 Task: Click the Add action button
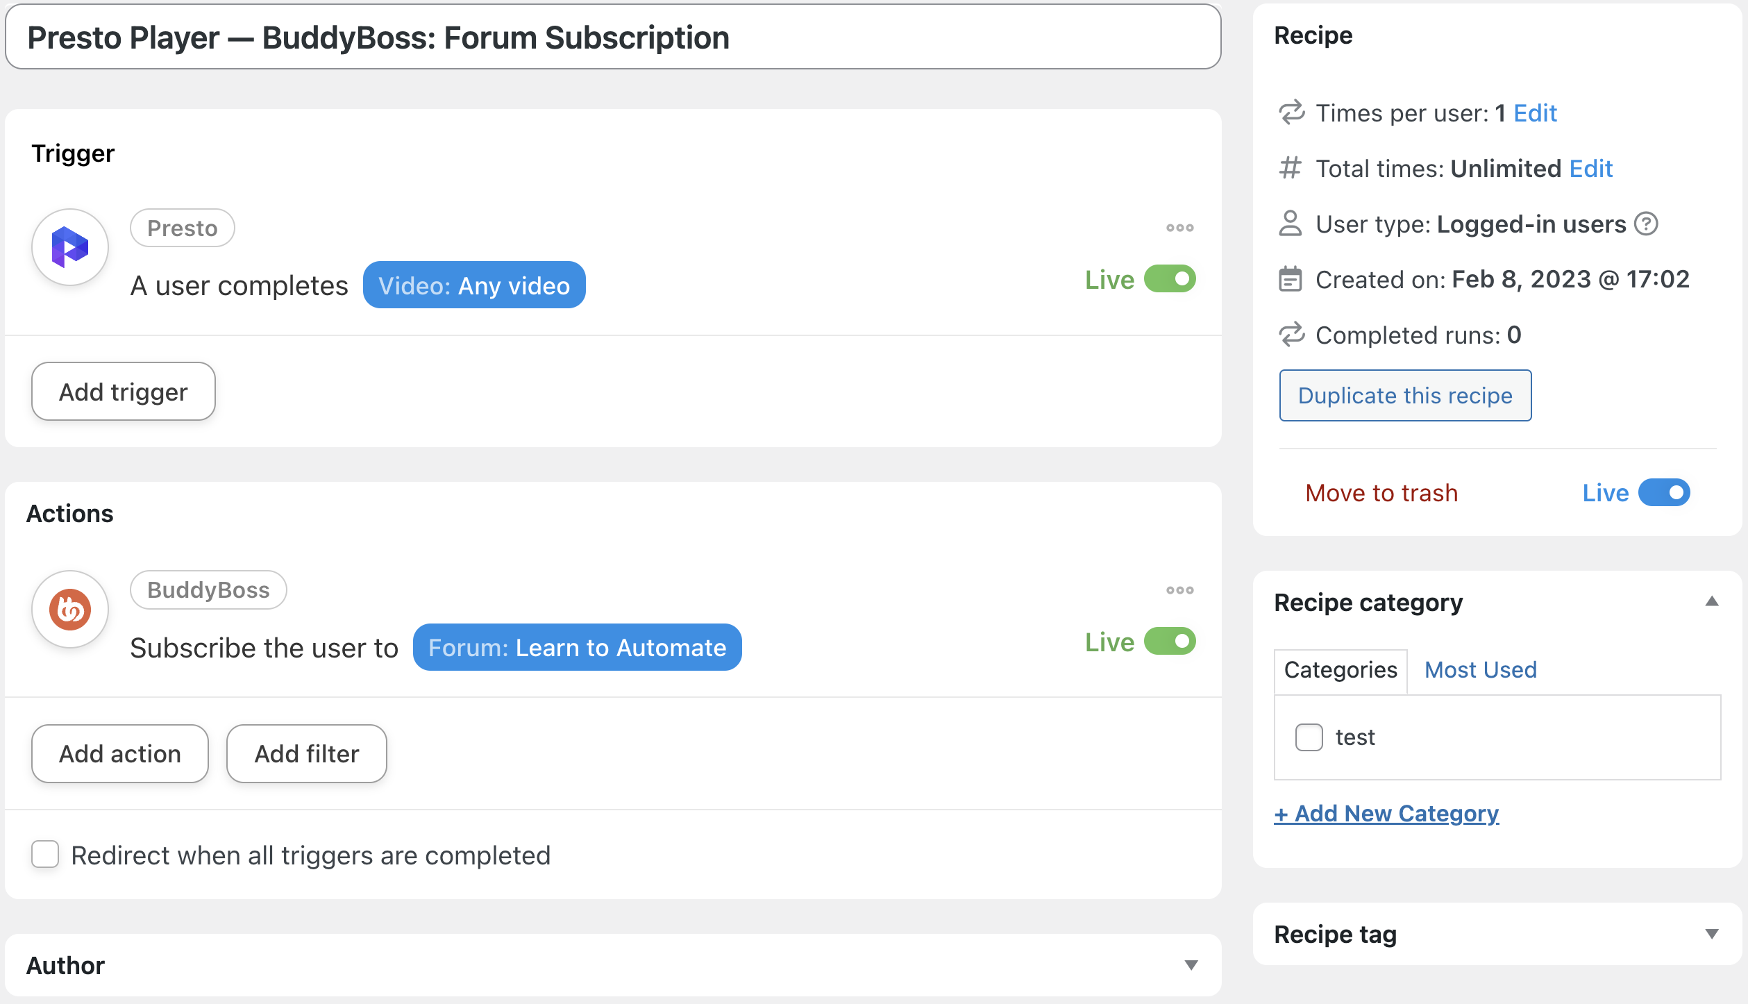(120, 754)
